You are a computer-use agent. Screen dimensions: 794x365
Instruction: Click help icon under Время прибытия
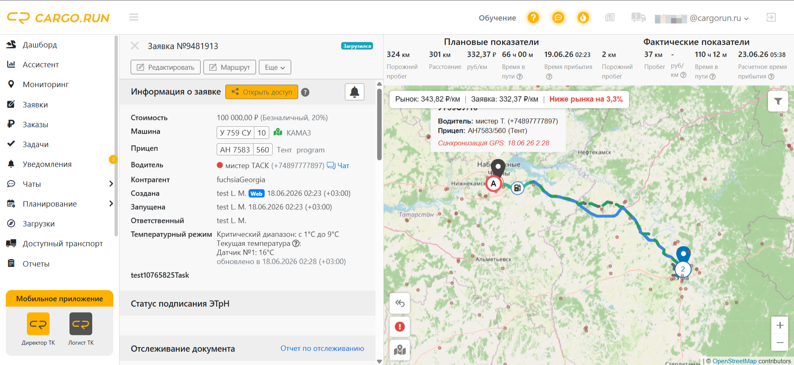tap(549, 76)
